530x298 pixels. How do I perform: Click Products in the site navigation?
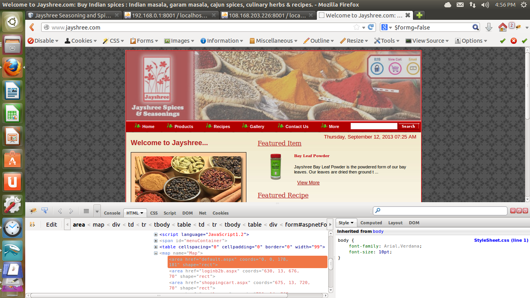(x=184, y=126)
